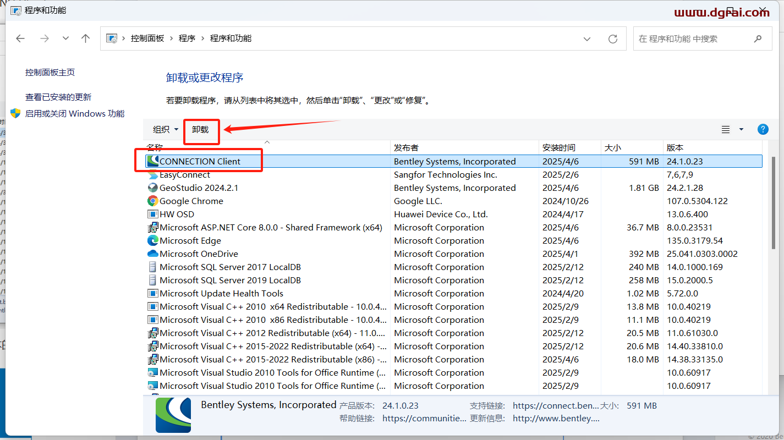Sort by 名称 column header

pos(267,147)
